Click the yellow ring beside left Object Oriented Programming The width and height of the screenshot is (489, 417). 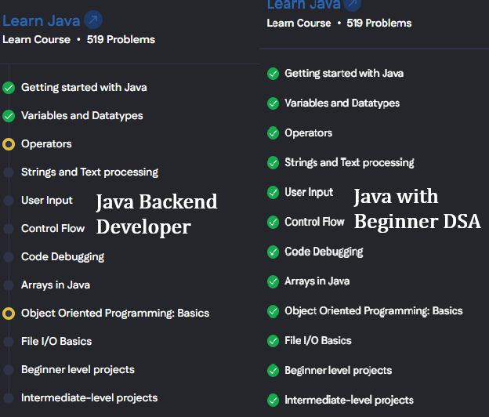click(x=9, y=314)
